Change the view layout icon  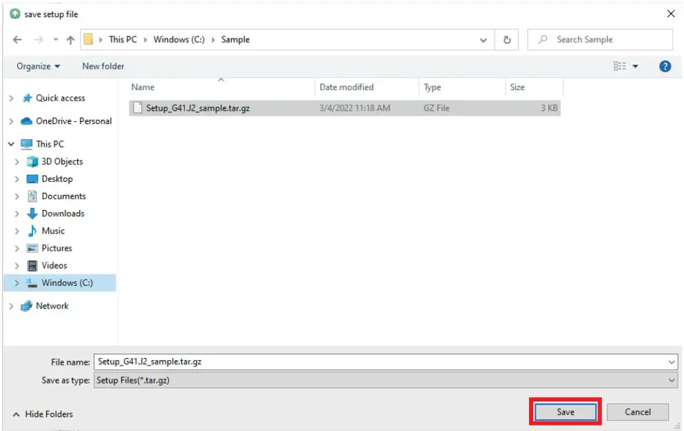tap(619, 66)
